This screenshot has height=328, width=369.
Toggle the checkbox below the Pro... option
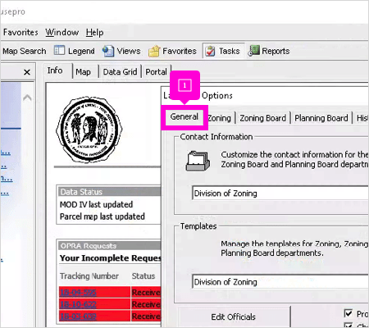click(x=348, y=325)
